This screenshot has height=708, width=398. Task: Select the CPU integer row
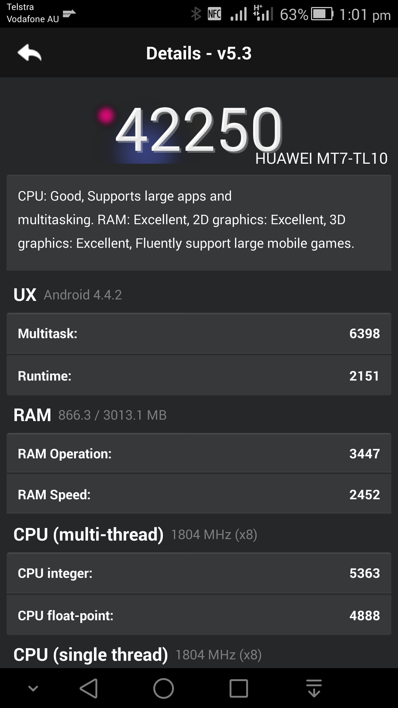point(199,573)
